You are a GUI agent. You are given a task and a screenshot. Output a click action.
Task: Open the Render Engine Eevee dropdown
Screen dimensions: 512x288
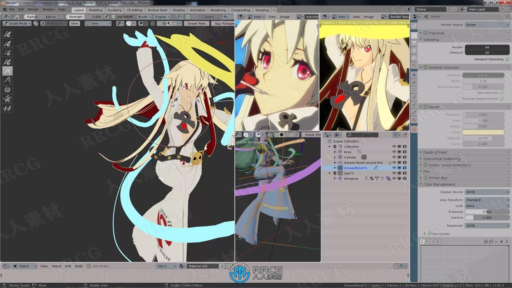[x=487, y=25]
